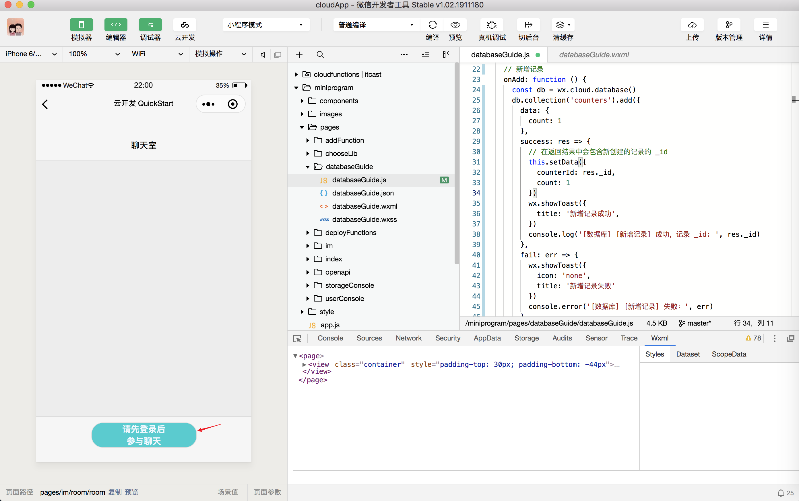Switch to the ScopeData side tab
This screenshot has width=799, height=501.
click(729, 354)
